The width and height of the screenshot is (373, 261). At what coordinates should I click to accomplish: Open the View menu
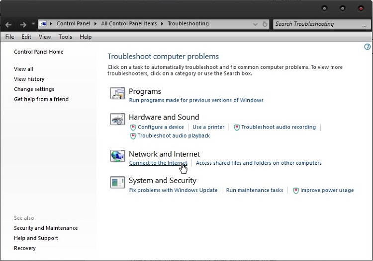point(45,37)
